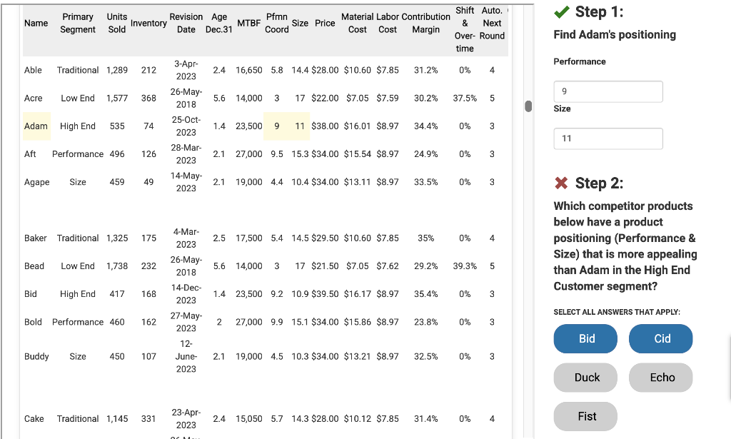
Task: Click the Bold product name cell
Action: point(33,322)
